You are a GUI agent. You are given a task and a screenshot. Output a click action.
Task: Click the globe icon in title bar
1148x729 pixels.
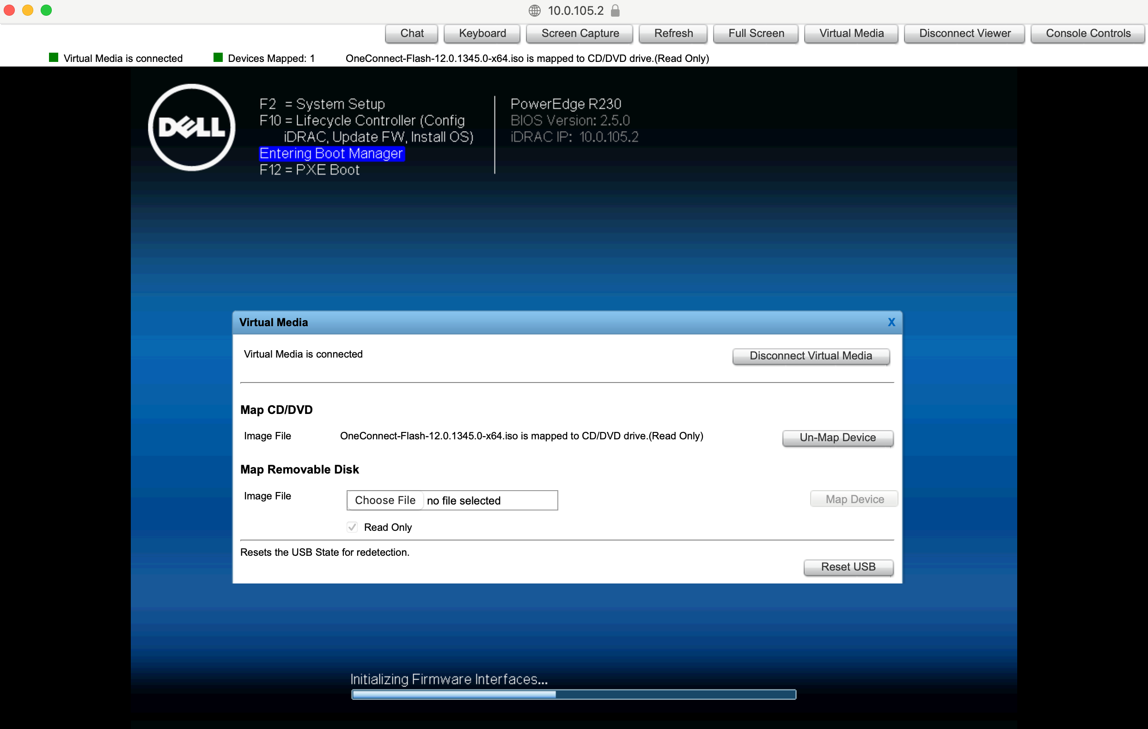534,11
